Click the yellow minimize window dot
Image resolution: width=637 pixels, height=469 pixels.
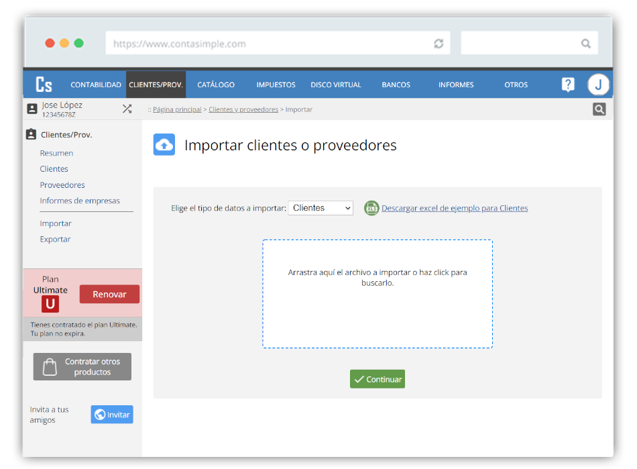[x=64, y=43]
